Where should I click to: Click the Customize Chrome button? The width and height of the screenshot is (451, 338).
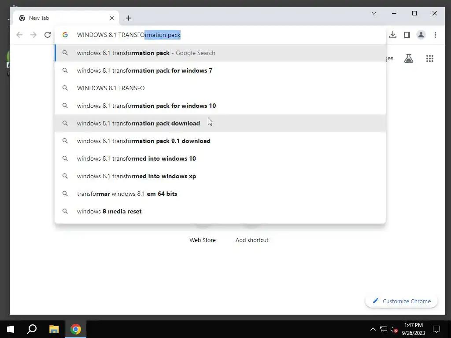(402, 301)
